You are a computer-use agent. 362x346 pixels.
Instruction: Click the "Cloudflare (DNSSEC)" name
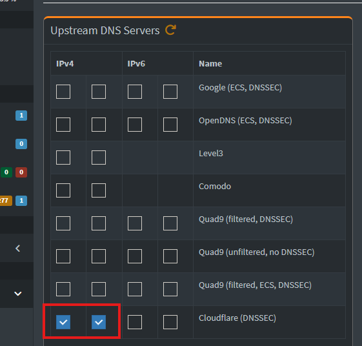(x=237, y=318)
